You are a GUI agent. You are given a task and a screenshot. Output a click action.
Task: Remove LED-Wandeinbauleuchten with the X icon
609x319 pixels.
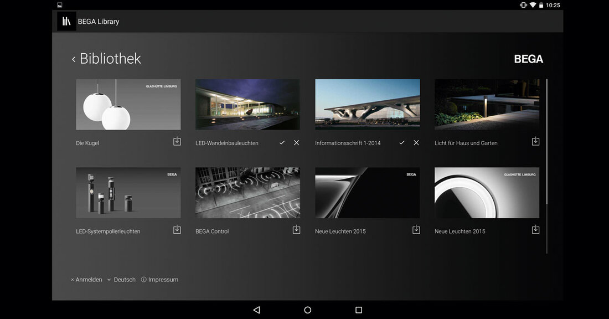click(296, 142)
